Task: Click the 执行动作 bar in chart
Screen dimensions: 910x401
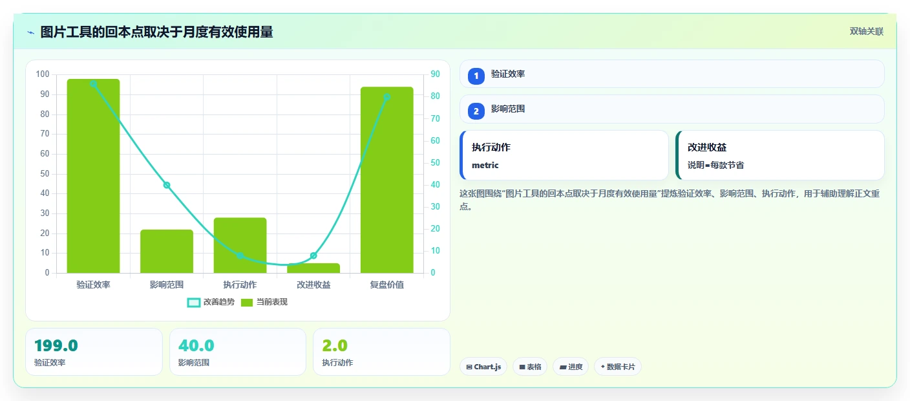Action: (x=240, y=245)
